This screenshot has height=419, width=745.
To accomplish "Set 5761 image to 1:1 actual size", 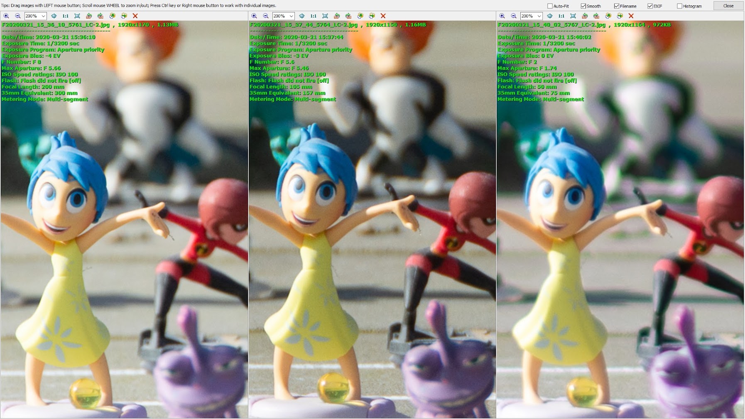I will (x=66, y=16).
